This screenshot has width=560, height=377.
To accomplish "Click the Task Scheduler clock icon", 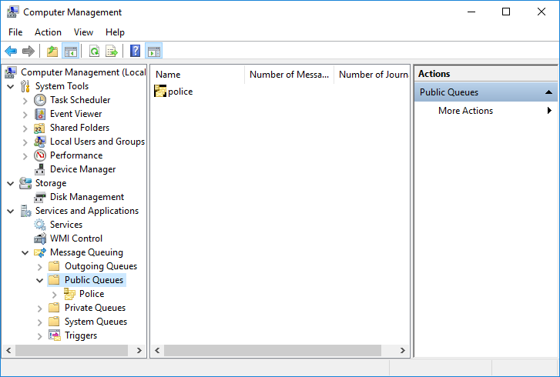I will [39, 100].
